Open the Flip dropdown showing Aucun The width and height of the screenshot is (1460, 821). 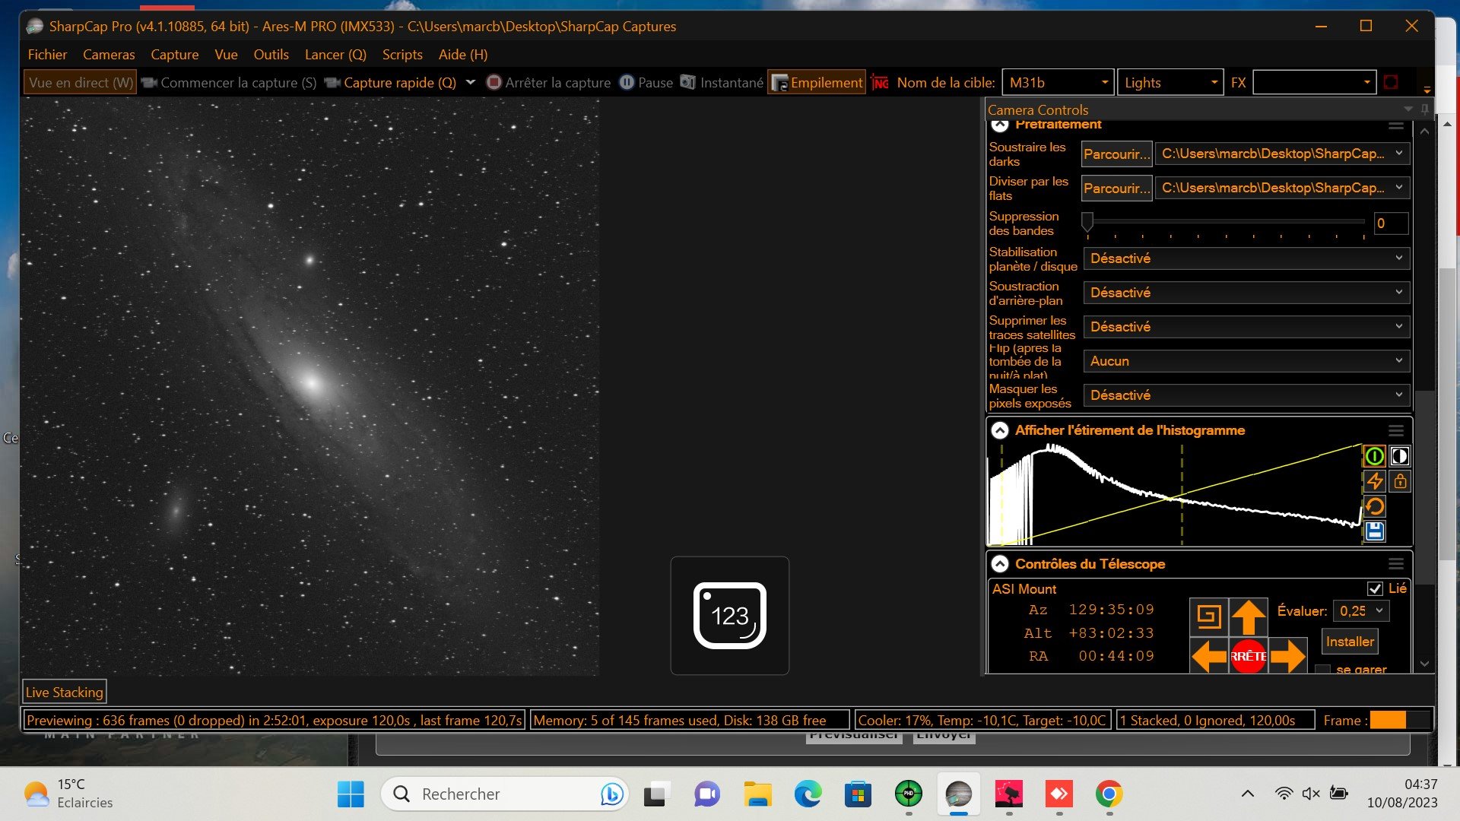(x=1246, y=361)
